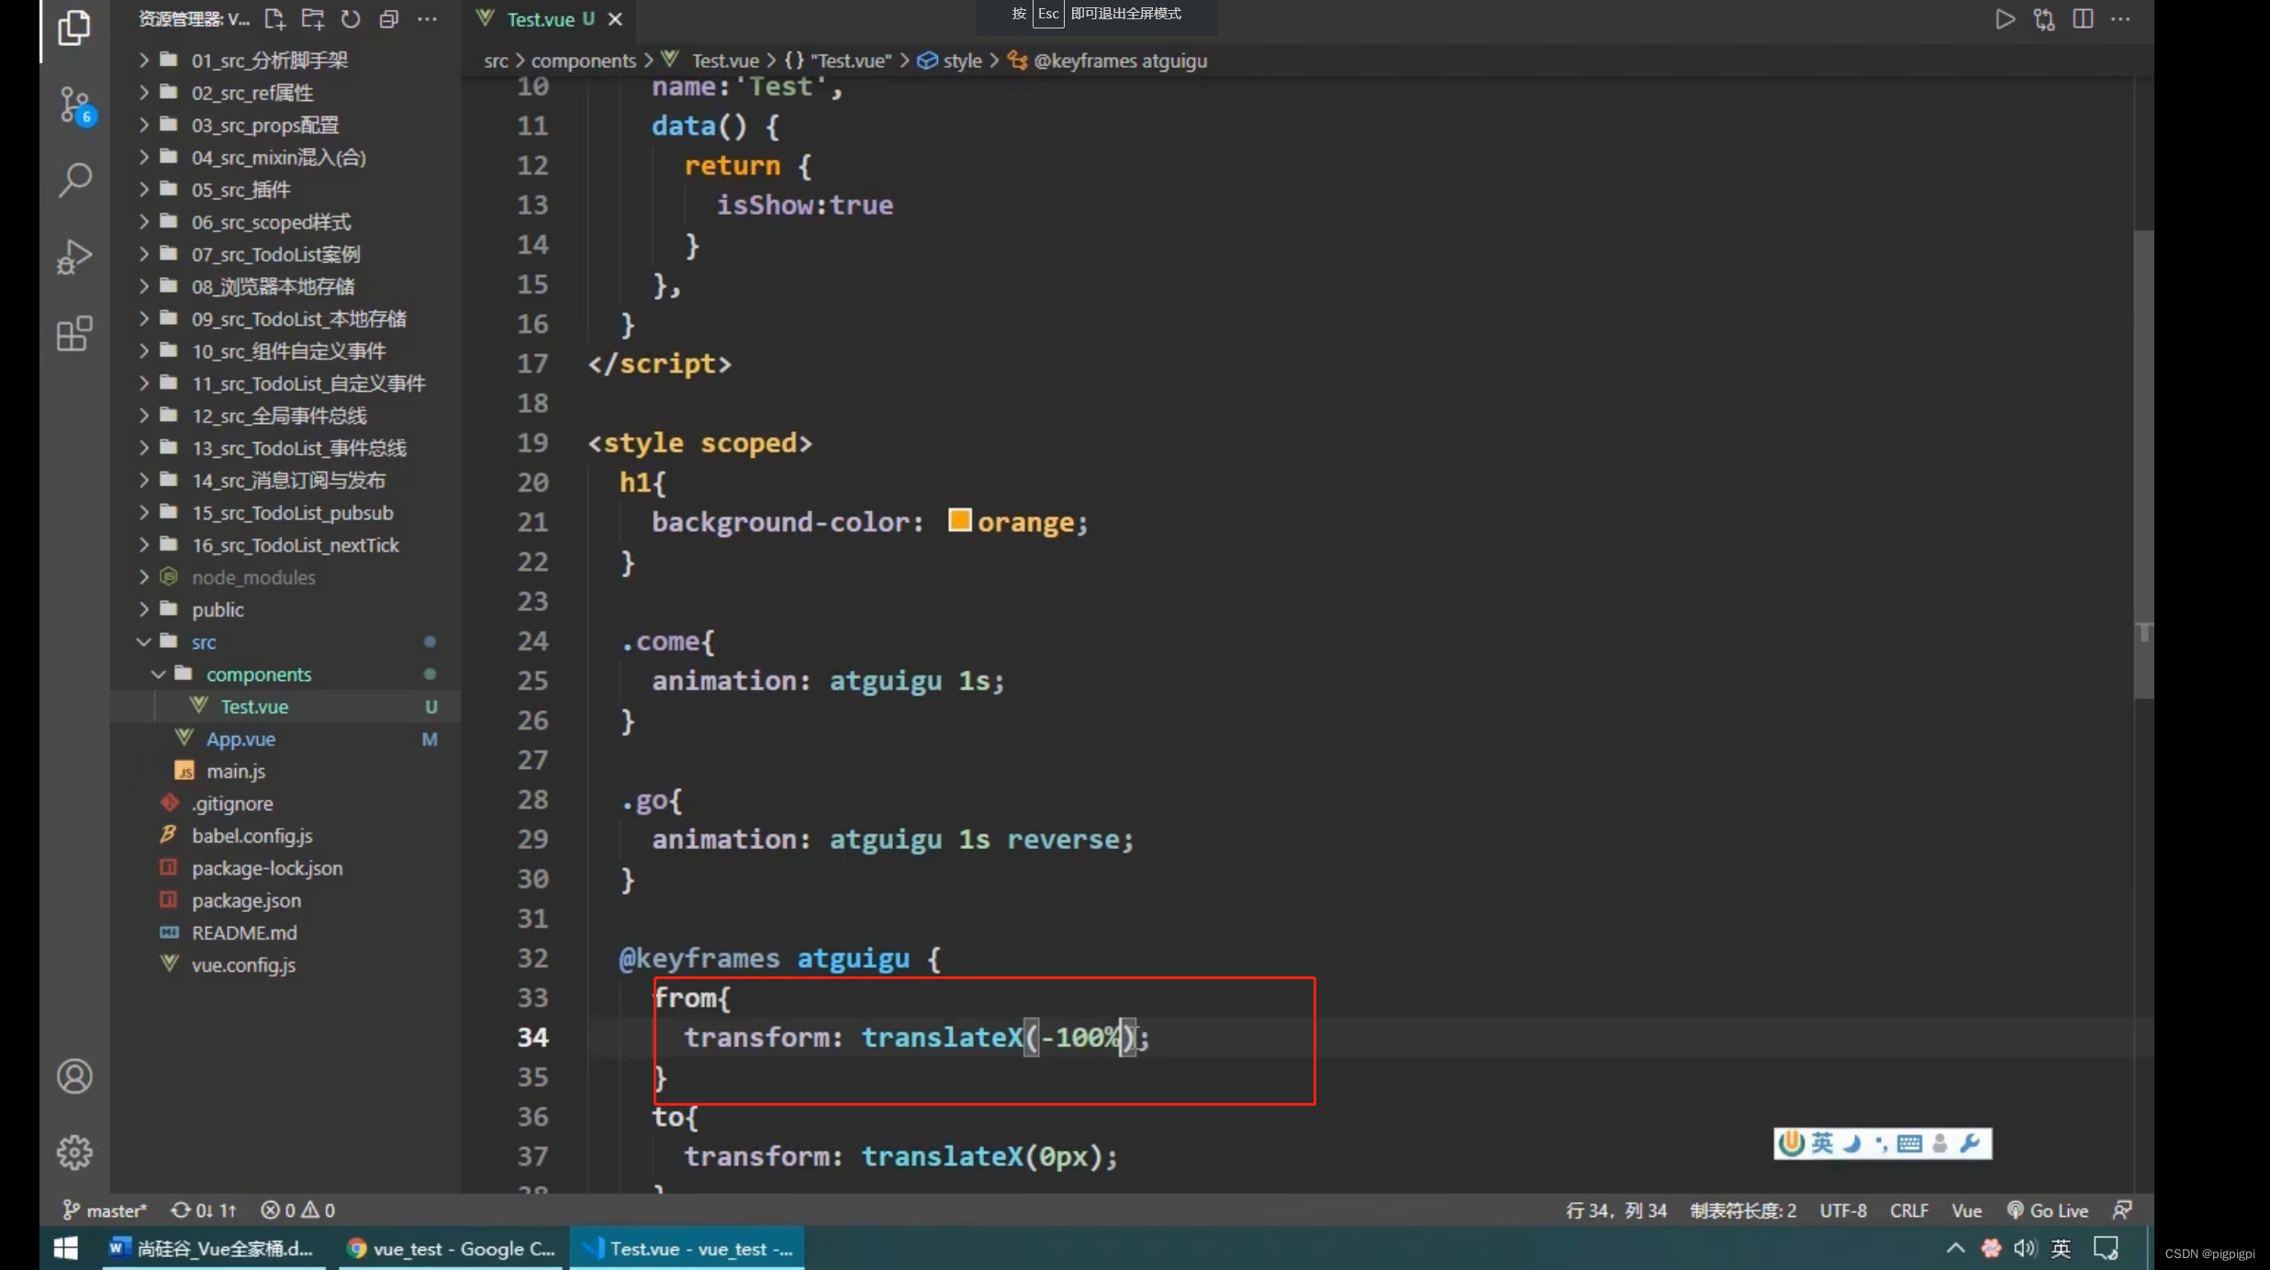2270x1270 pixels.
Task: Open the Search view in activity bar
Action: (74, 180)
